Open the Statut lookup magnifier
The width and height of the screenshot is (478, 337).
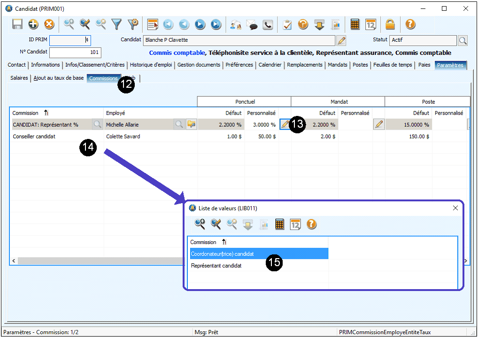[463, 40]
